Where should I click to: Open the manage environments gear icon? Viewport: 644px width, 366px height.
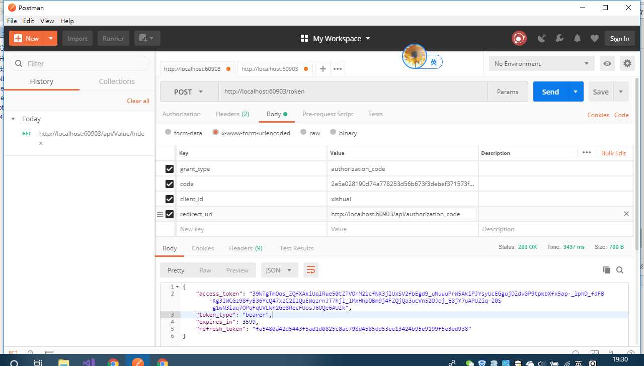[x=627, y=63]
